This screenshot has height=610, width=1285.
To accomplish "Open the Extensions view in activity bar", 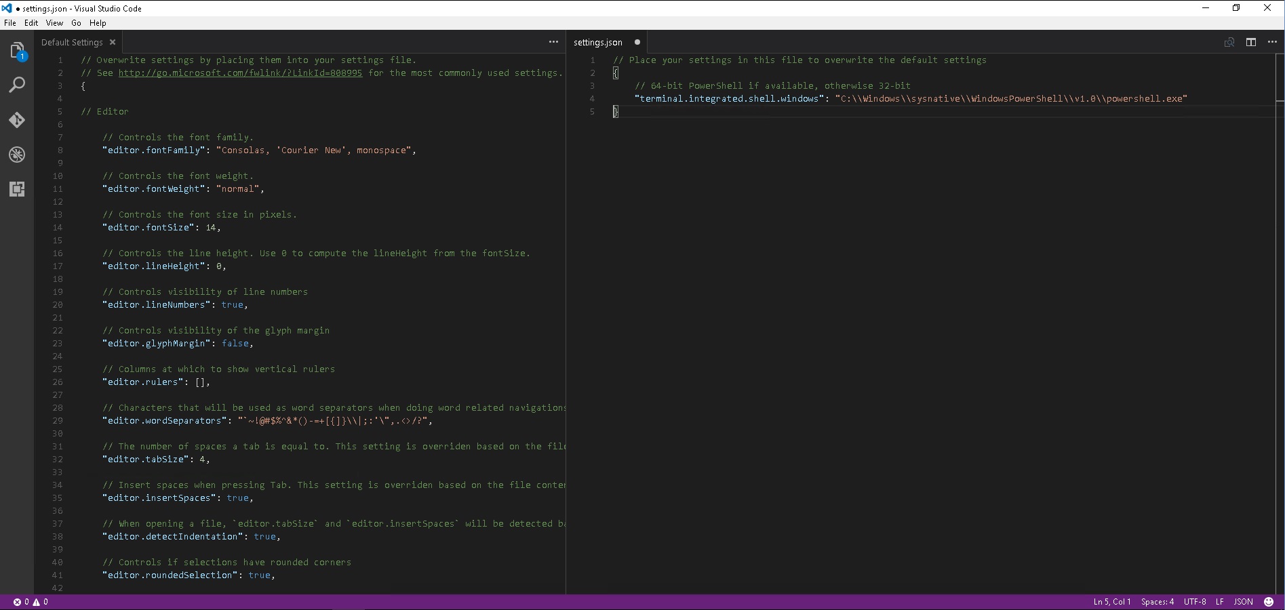I will (17, 189).
